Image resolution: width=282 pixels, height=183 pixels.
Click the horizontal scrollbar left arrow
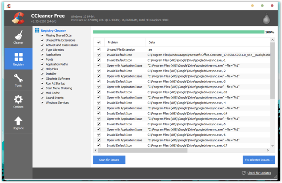point(96,150)
